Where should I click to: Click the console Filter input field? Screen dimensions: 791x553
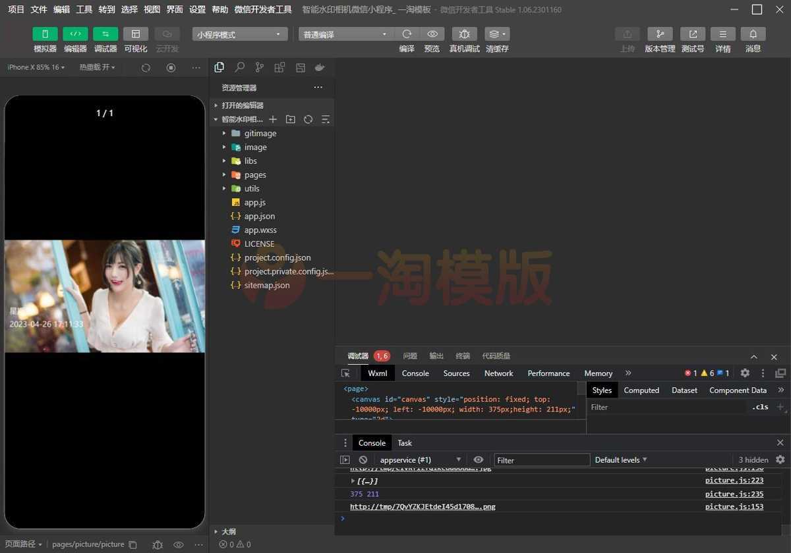[x=542, y=460]
